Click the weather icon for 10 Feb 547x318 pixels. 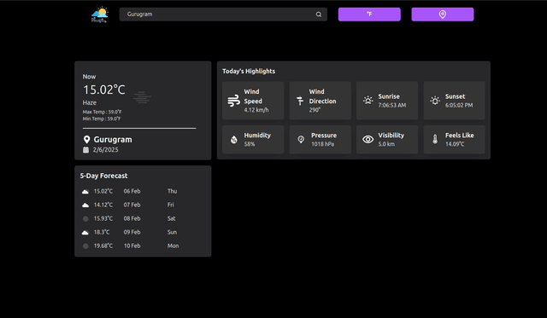[85, 246]
